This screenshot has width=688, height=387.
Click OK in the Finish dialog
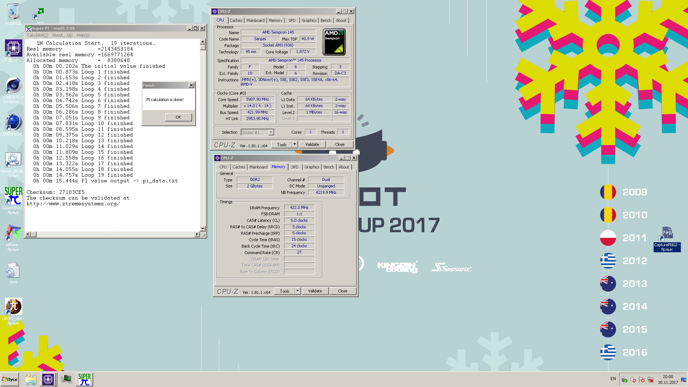coord(178,117)
